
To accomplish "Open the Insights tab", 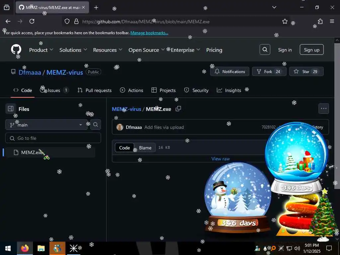I will (229, 90).
